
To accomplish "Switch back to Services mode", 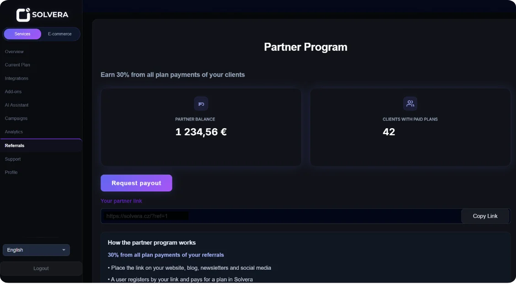I will [22, 33].
